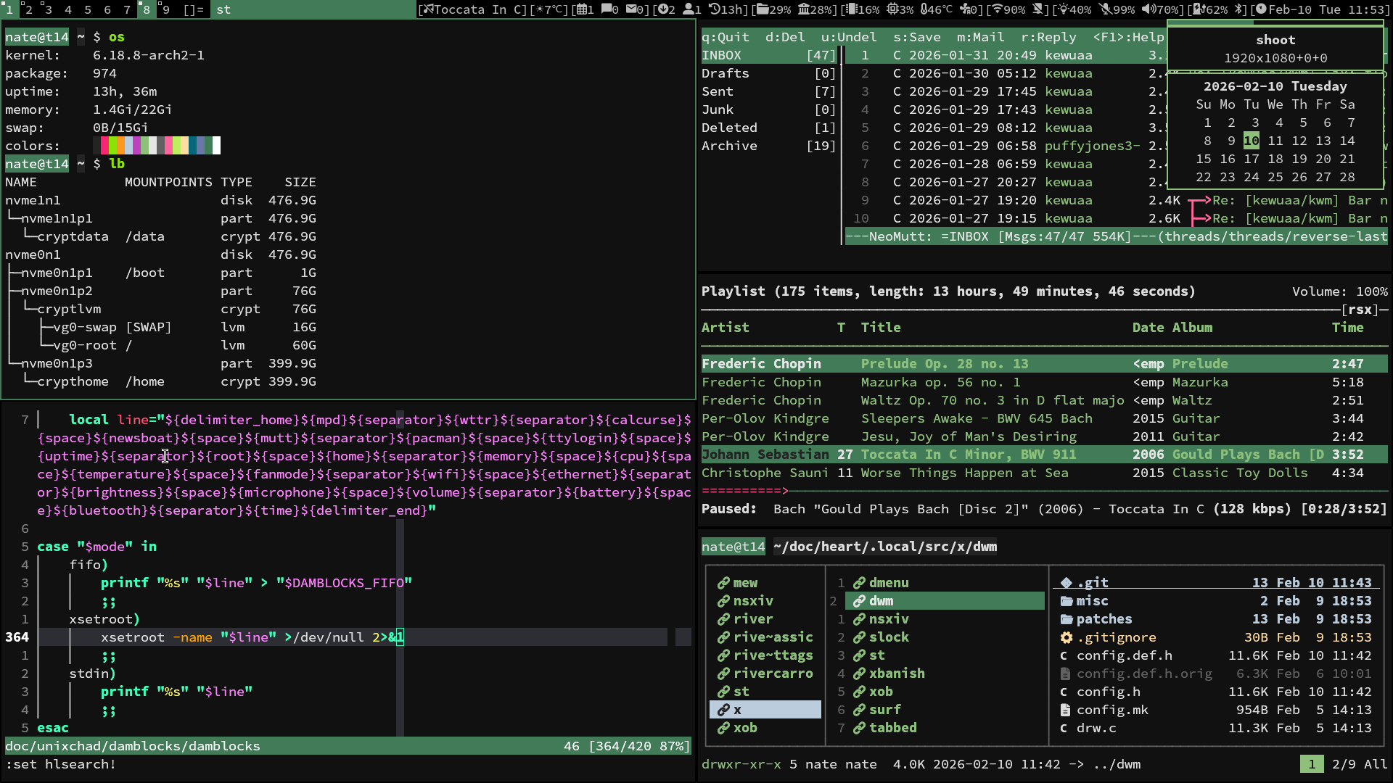This screenshot has width=1393, height=783.
Task: Click the chat bubble news count icon
Action: (606, 9)
